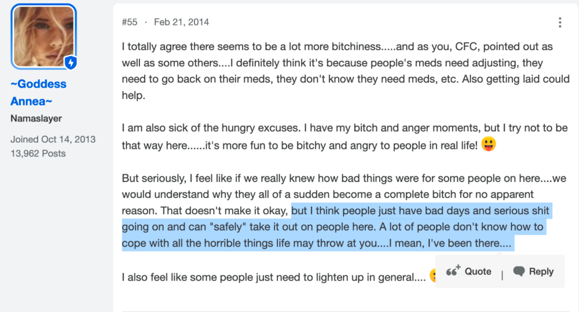Click the '13,962 Posts' count

click(38, 154)
